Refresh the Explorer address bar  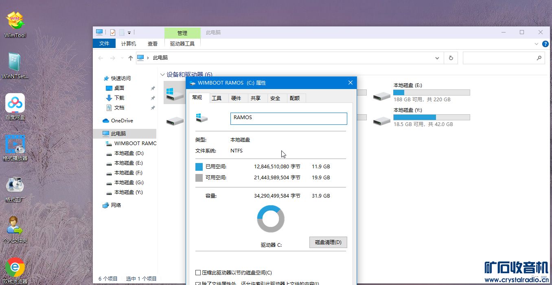[451, 58]
